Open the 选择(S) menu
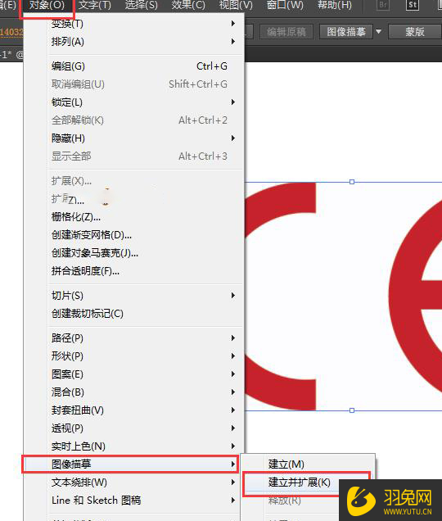442x521 pixels. (x=141, y=5)
